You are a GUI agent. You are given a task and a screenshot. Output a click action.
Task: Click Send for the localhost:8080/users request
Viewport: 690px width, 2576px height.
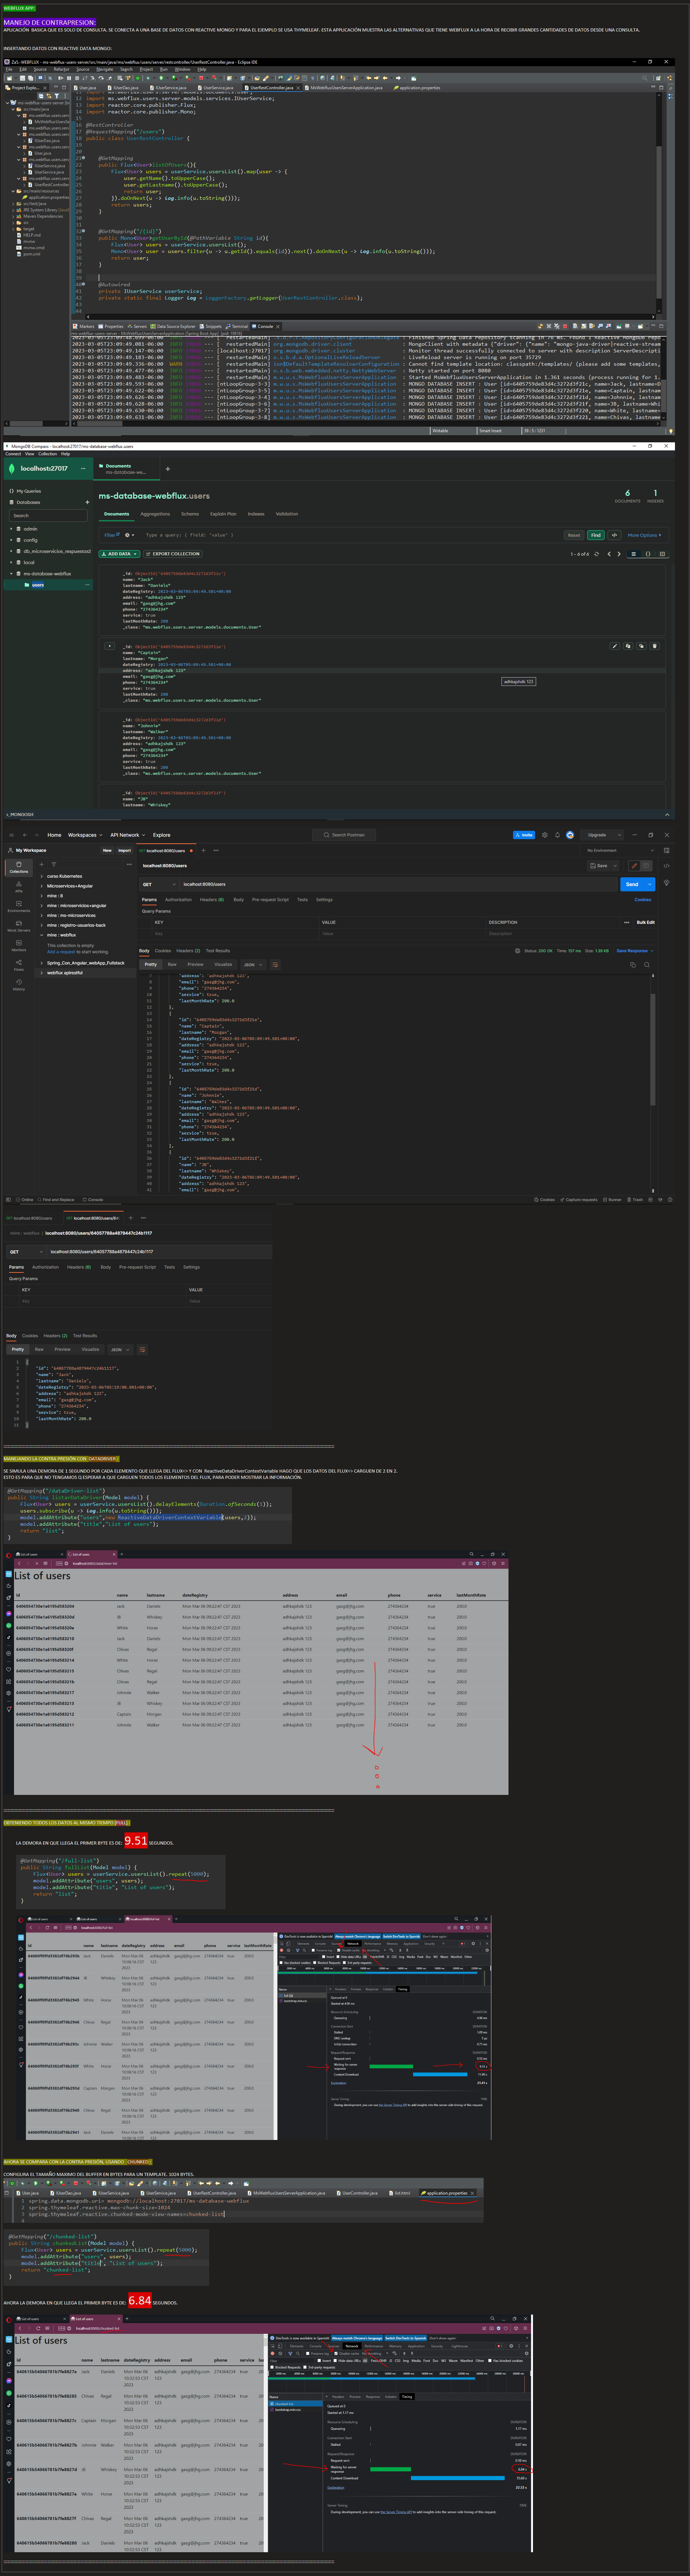click(x=632, y=884)
